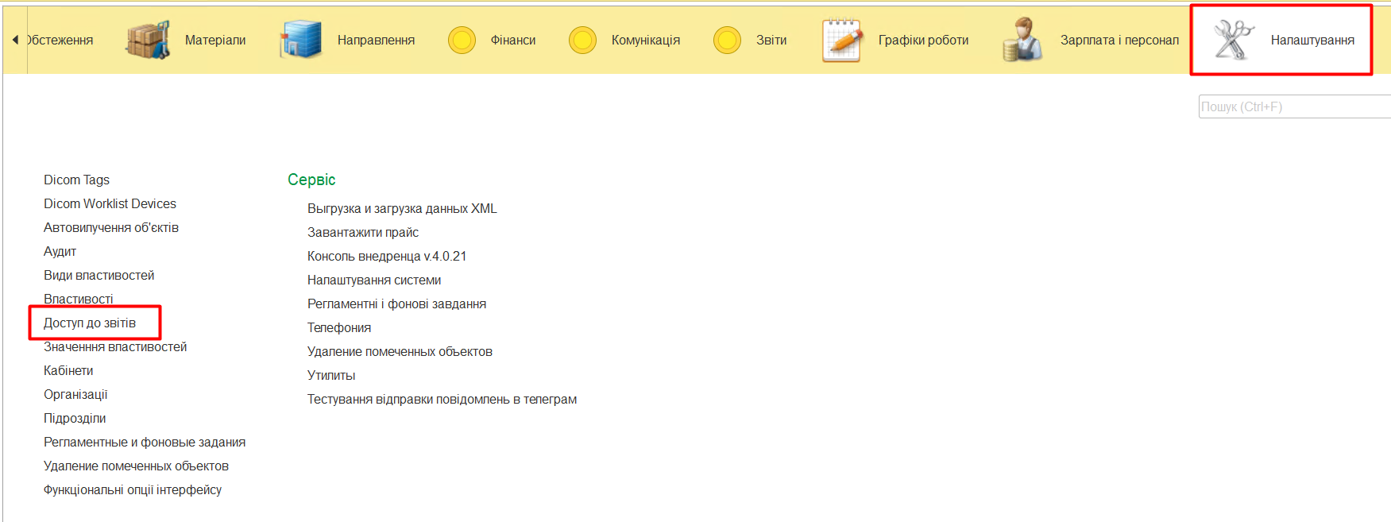This screenshot has height=522, width=1391.
Task: Click the Зарплата і персонал person icon
Action: (1022, 40)
